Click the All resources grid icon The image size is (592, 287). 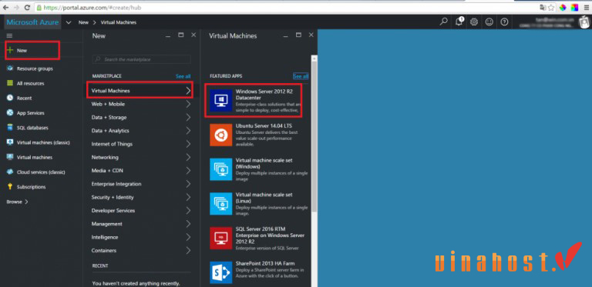tap(10, 83)
